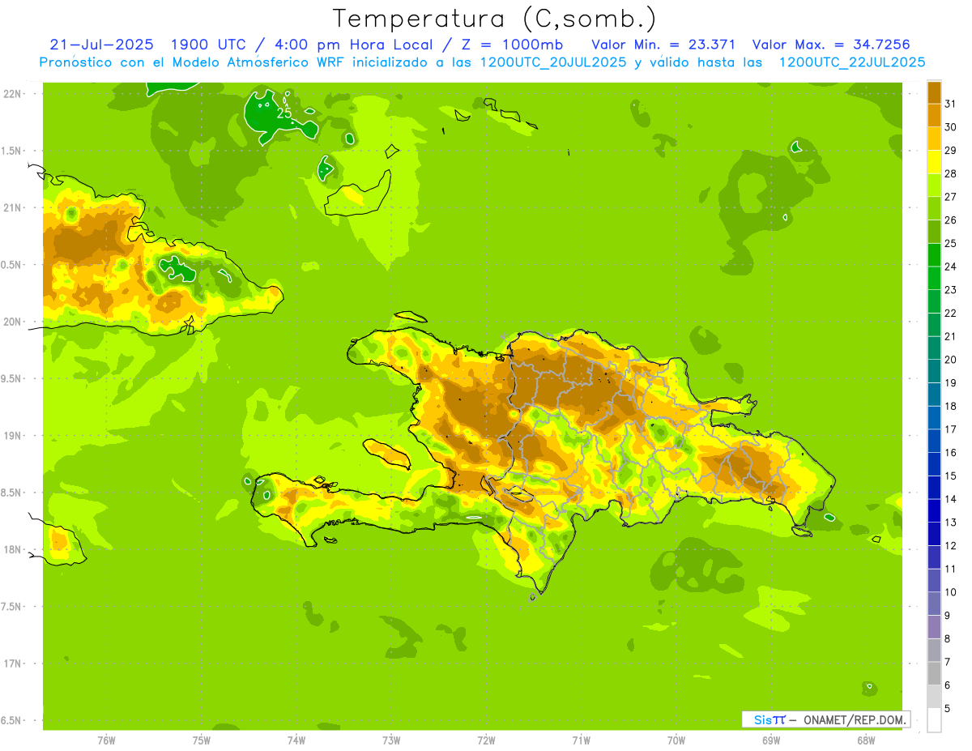The image size is (972, 751).
Task: Click the "ONAMET/REP.DOM." credit label
Action: (x=855, y=719)
